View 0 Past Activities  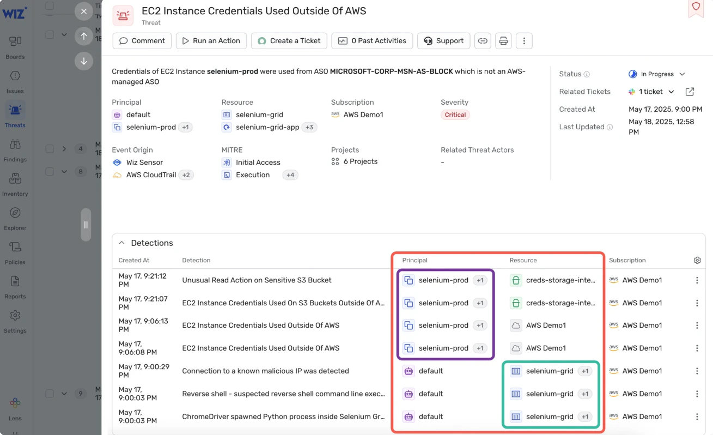372,41
